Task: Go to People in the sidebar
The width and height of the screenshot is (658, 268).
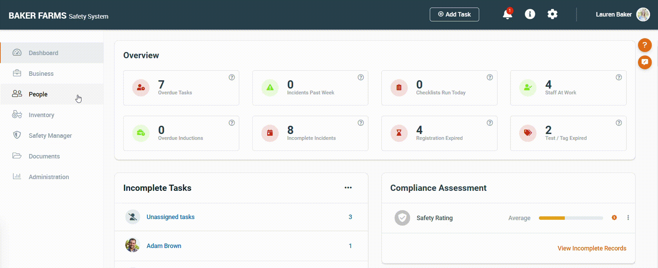Action: pos(38,94)
